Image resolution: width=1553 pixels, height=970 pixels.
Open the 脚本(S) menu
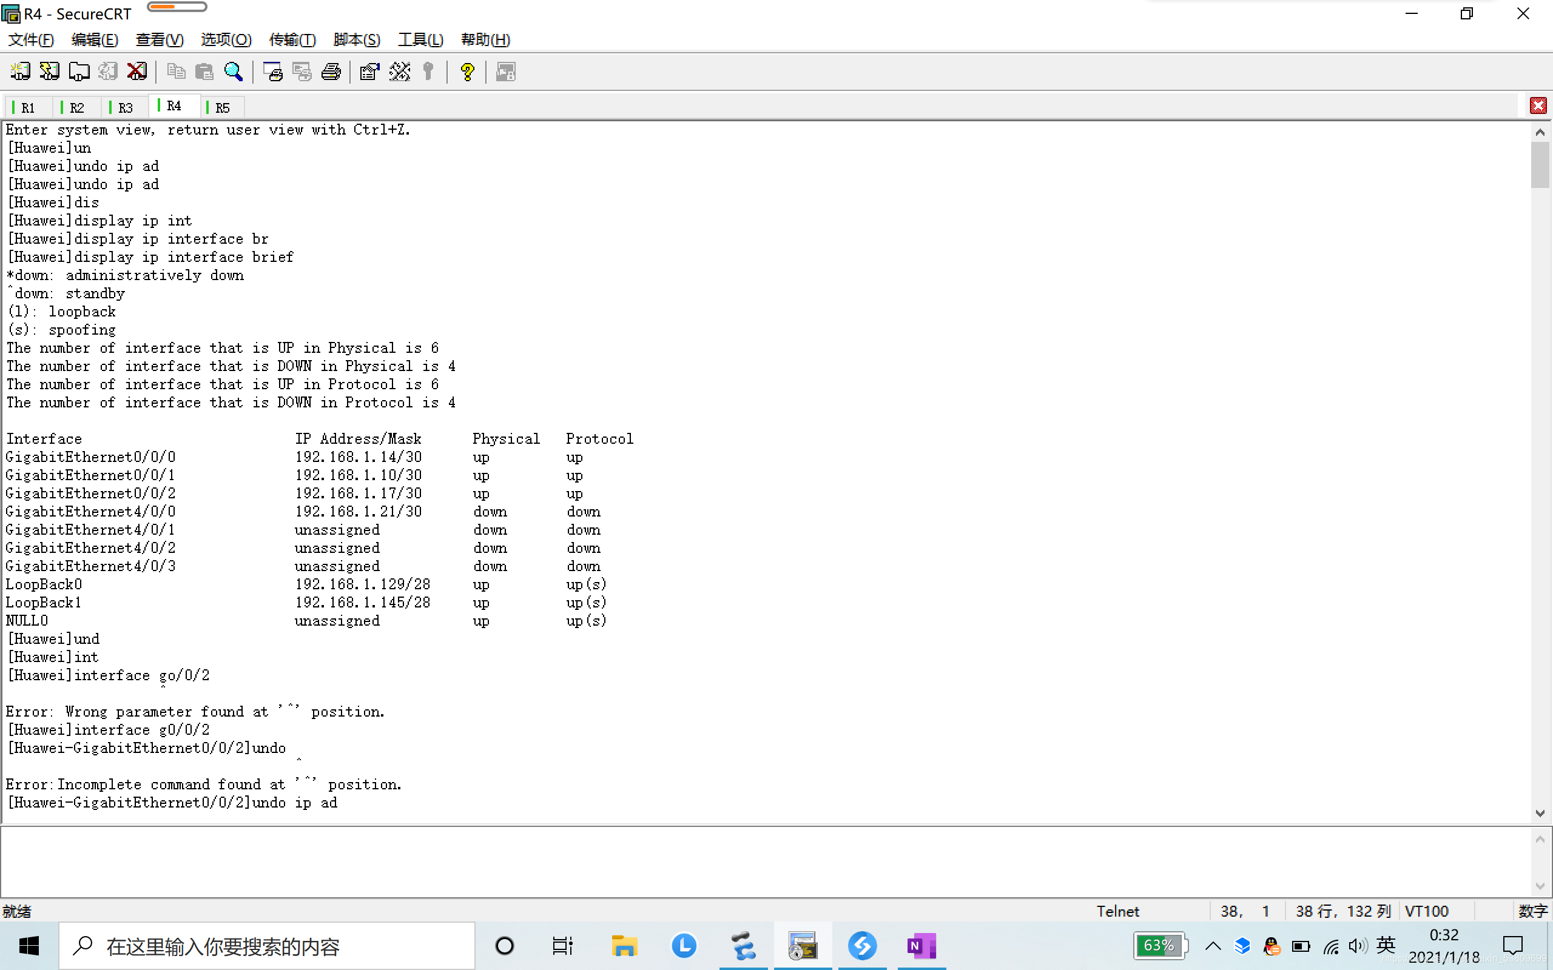(357, 40)
